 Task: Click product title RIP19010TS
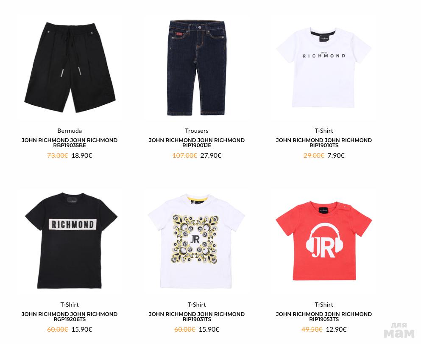[x=324, y=143]
